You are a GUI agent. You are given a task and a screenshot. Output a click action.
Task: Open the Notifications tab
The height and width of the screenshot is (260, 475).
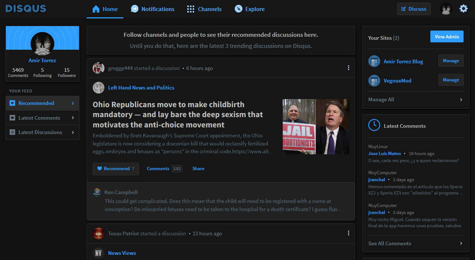(152, 9)
